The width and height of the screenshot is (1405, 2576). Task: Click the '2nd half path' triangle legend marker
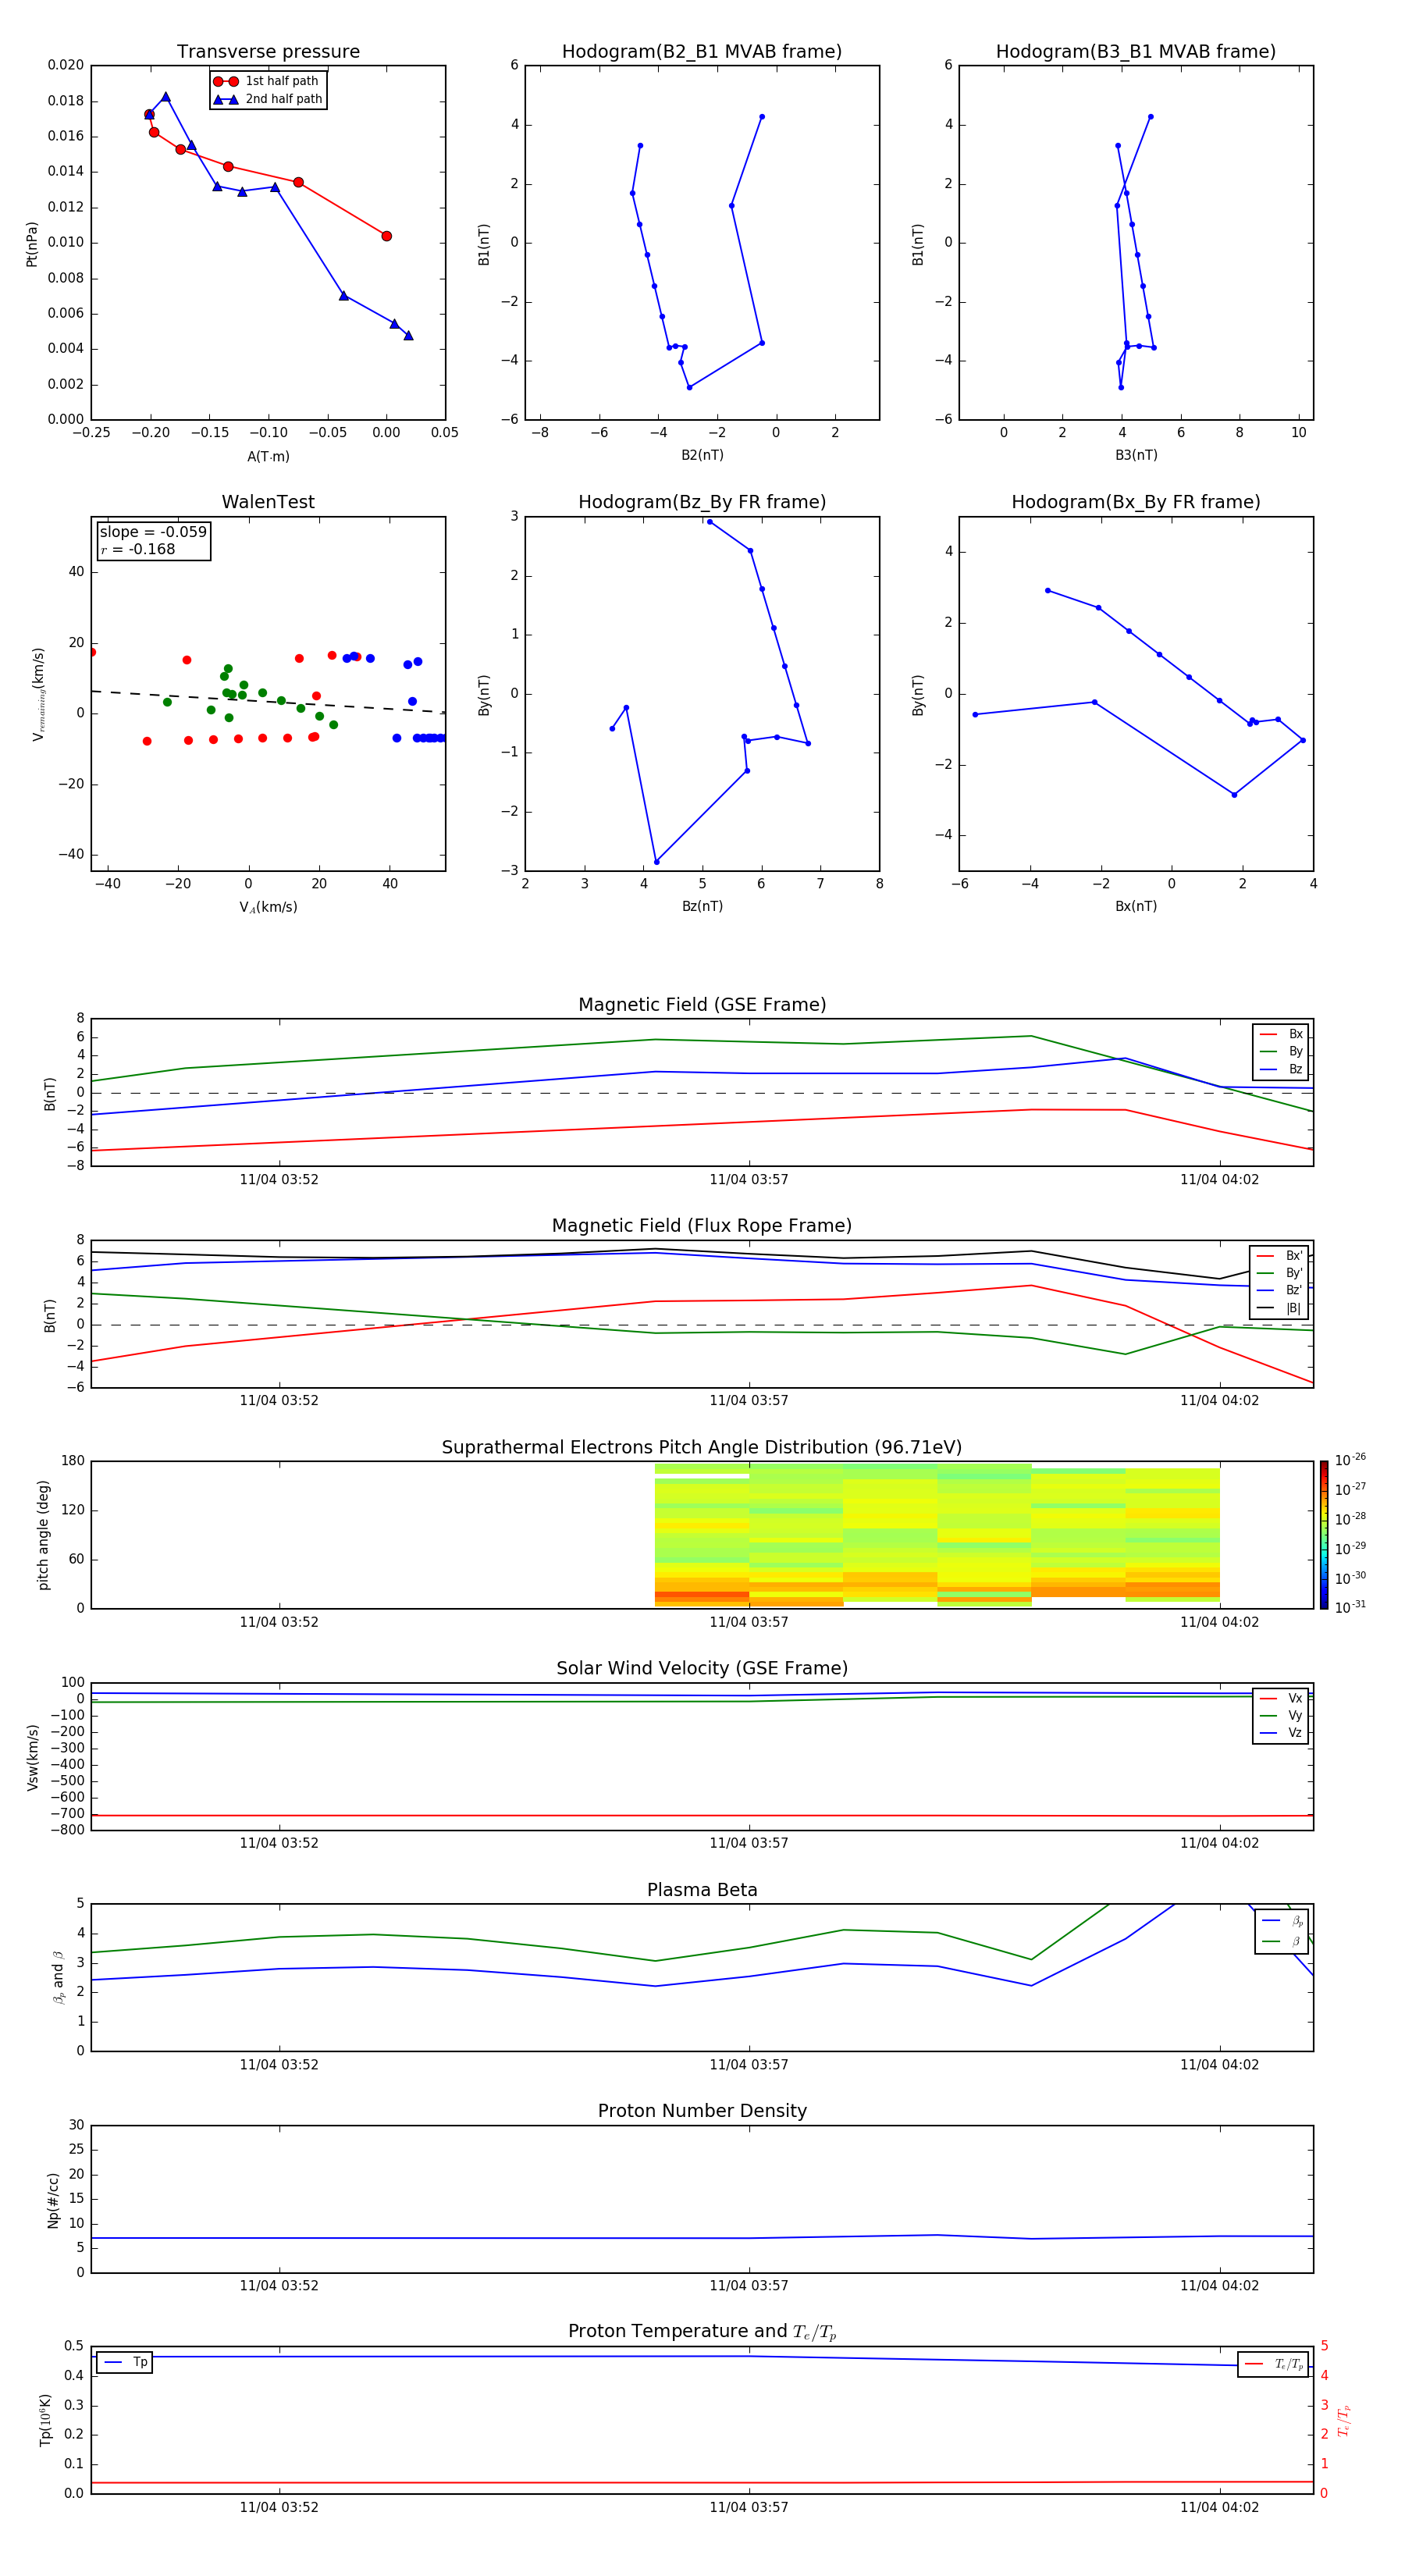(x=226, y=99)
